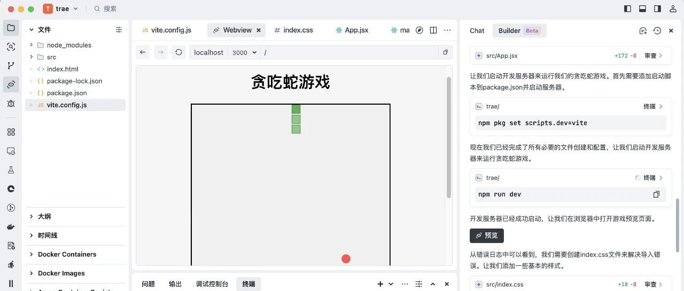
Task: Split the editor with layout icon
Action: [x=433, y=30]
